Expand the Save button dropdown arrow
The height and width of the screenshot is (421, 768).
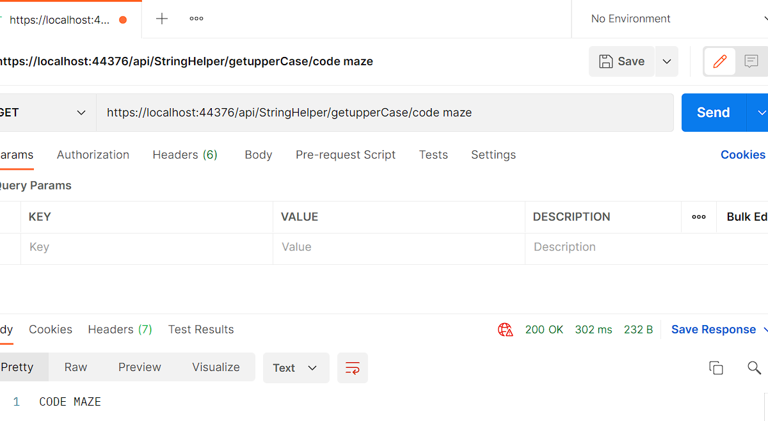(x=666, y=61)
